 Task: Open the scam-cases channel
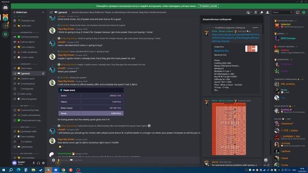tap(29, 57)
